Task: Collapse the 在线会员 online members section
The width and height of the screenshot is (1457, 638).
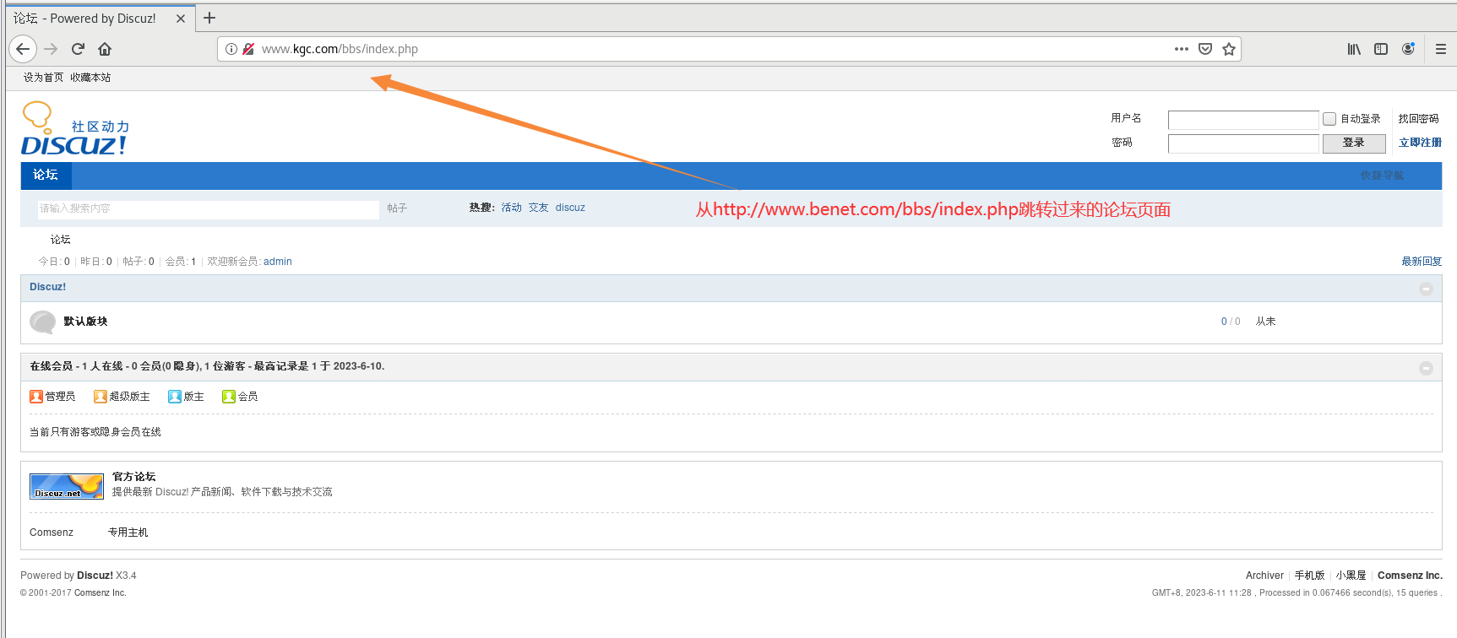Action: coord(1427,368)
